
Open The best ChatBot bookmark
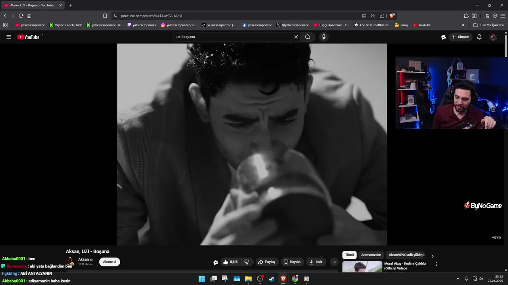click(x=372, y=25)
